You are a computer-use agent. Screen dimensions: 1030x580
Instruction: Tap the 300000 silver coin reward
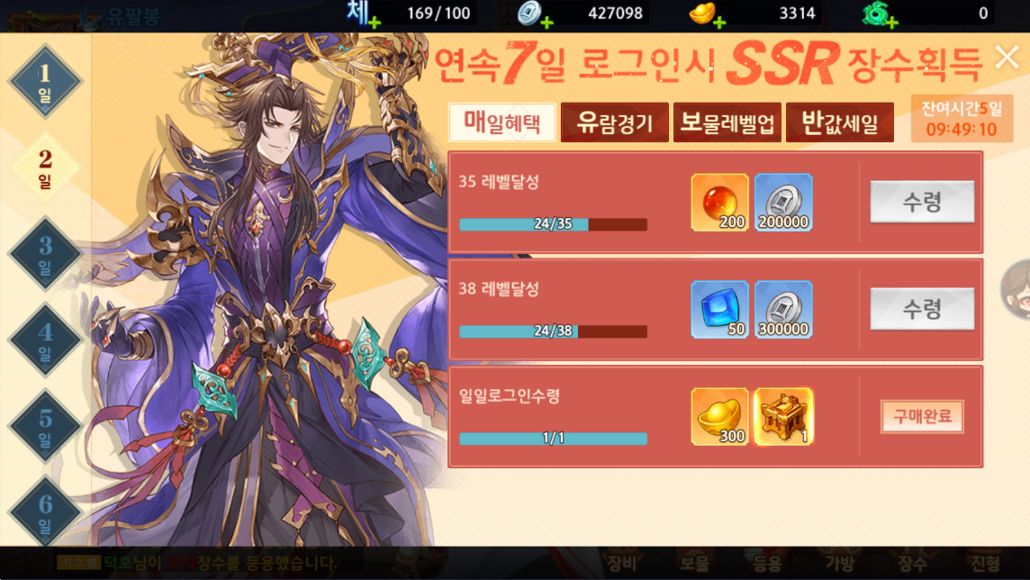pos(783,310)
